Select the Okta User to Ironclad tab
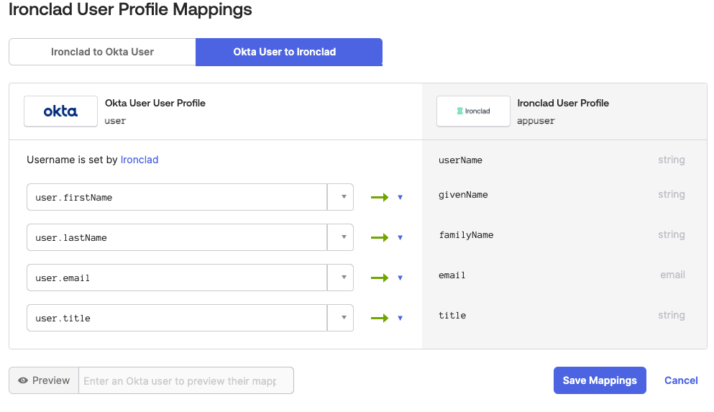 [x=289, y=52]
